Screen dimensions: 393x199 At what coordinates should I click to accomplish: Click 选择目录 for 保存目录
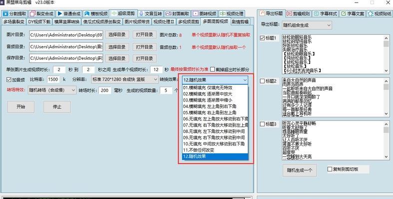(x=117, y=58)
